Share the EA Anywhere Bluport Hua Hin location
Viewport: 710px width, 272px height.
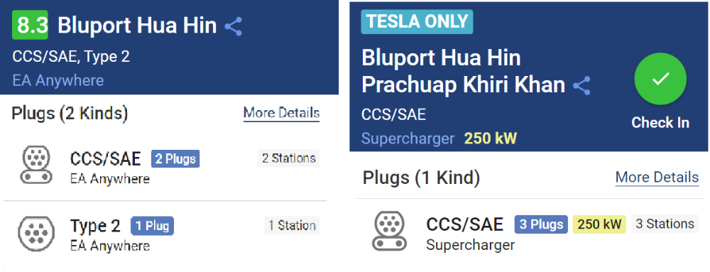[x=233, y=27]
